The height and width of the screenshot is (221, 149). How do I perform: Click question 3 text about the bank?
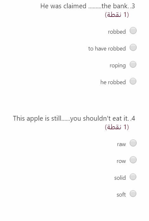87,6
